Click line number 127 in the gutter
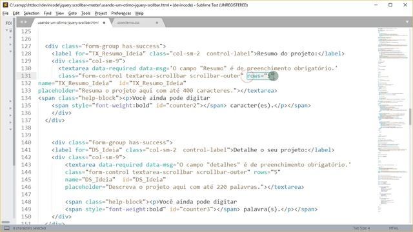 click(x=26, y=46)
